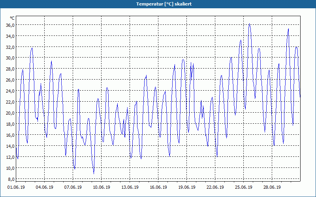Image resolution: width=316 pixels, height=197 pixels.
Task: Click the 22.06.19 date label
Action: tap(215, 188)
